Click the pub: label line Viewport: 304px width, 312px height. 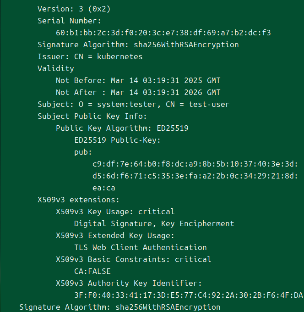click(x=83, y=152)
